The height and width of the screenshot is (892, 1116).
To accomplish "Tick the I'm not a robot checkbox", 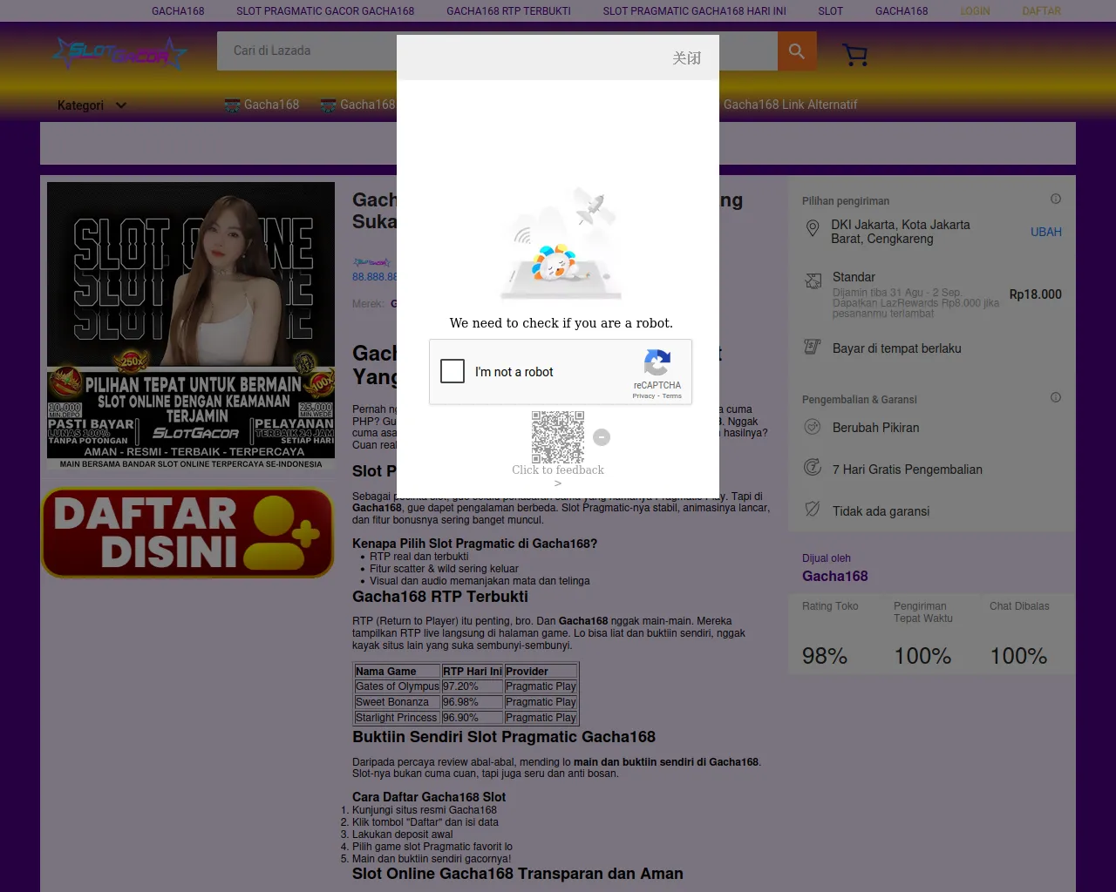I will point(453,371).
